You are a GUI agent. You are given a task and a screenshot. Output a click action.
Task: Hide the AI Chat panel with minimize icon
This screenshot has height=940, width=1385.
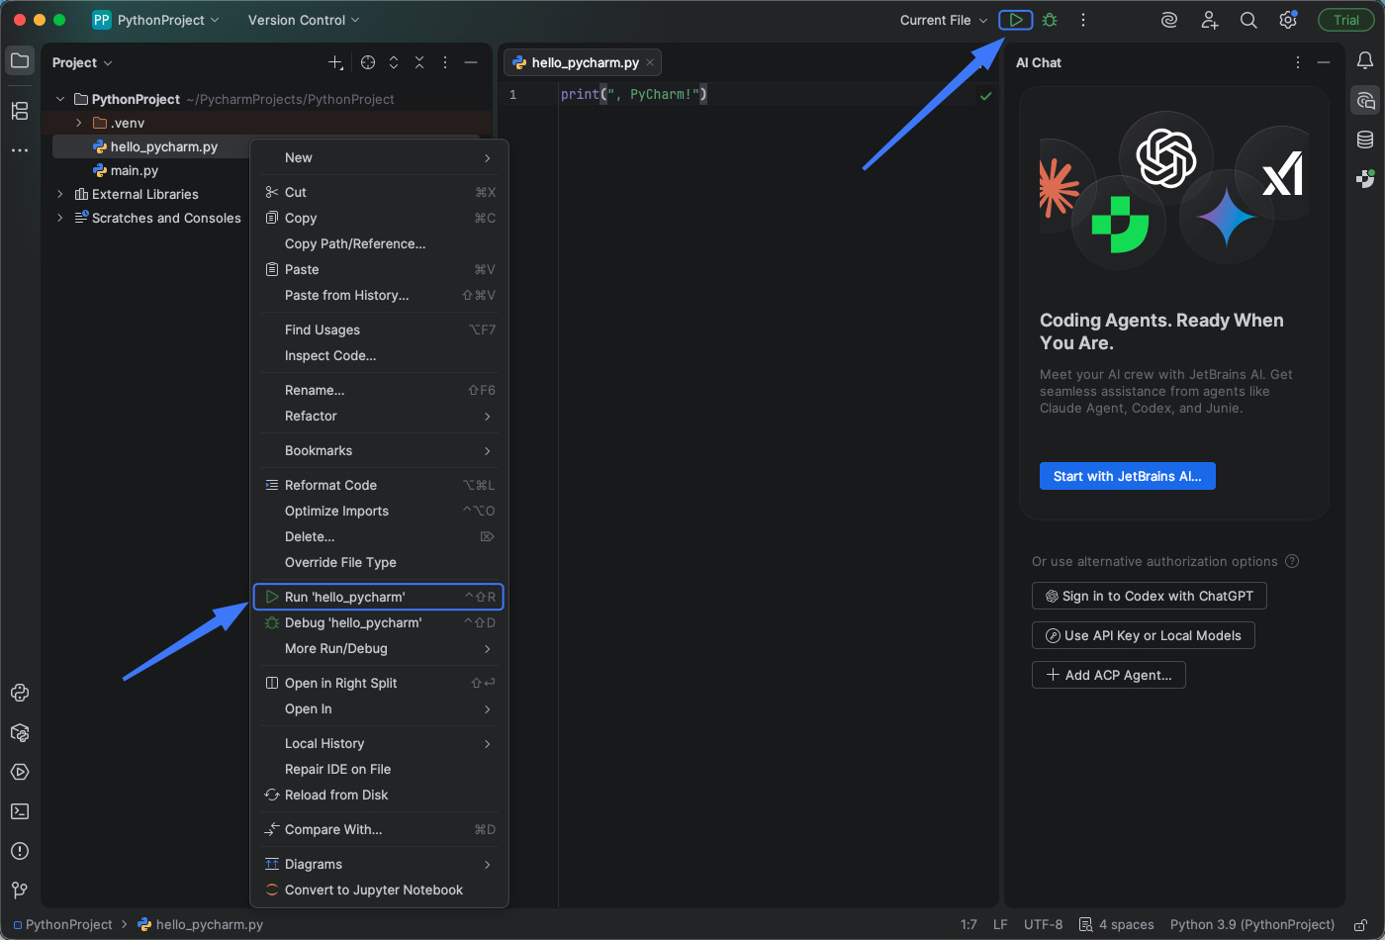(x=1324, y=62)
